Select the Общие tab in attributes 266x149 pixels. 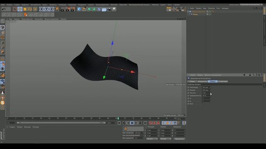coord(192,82)
